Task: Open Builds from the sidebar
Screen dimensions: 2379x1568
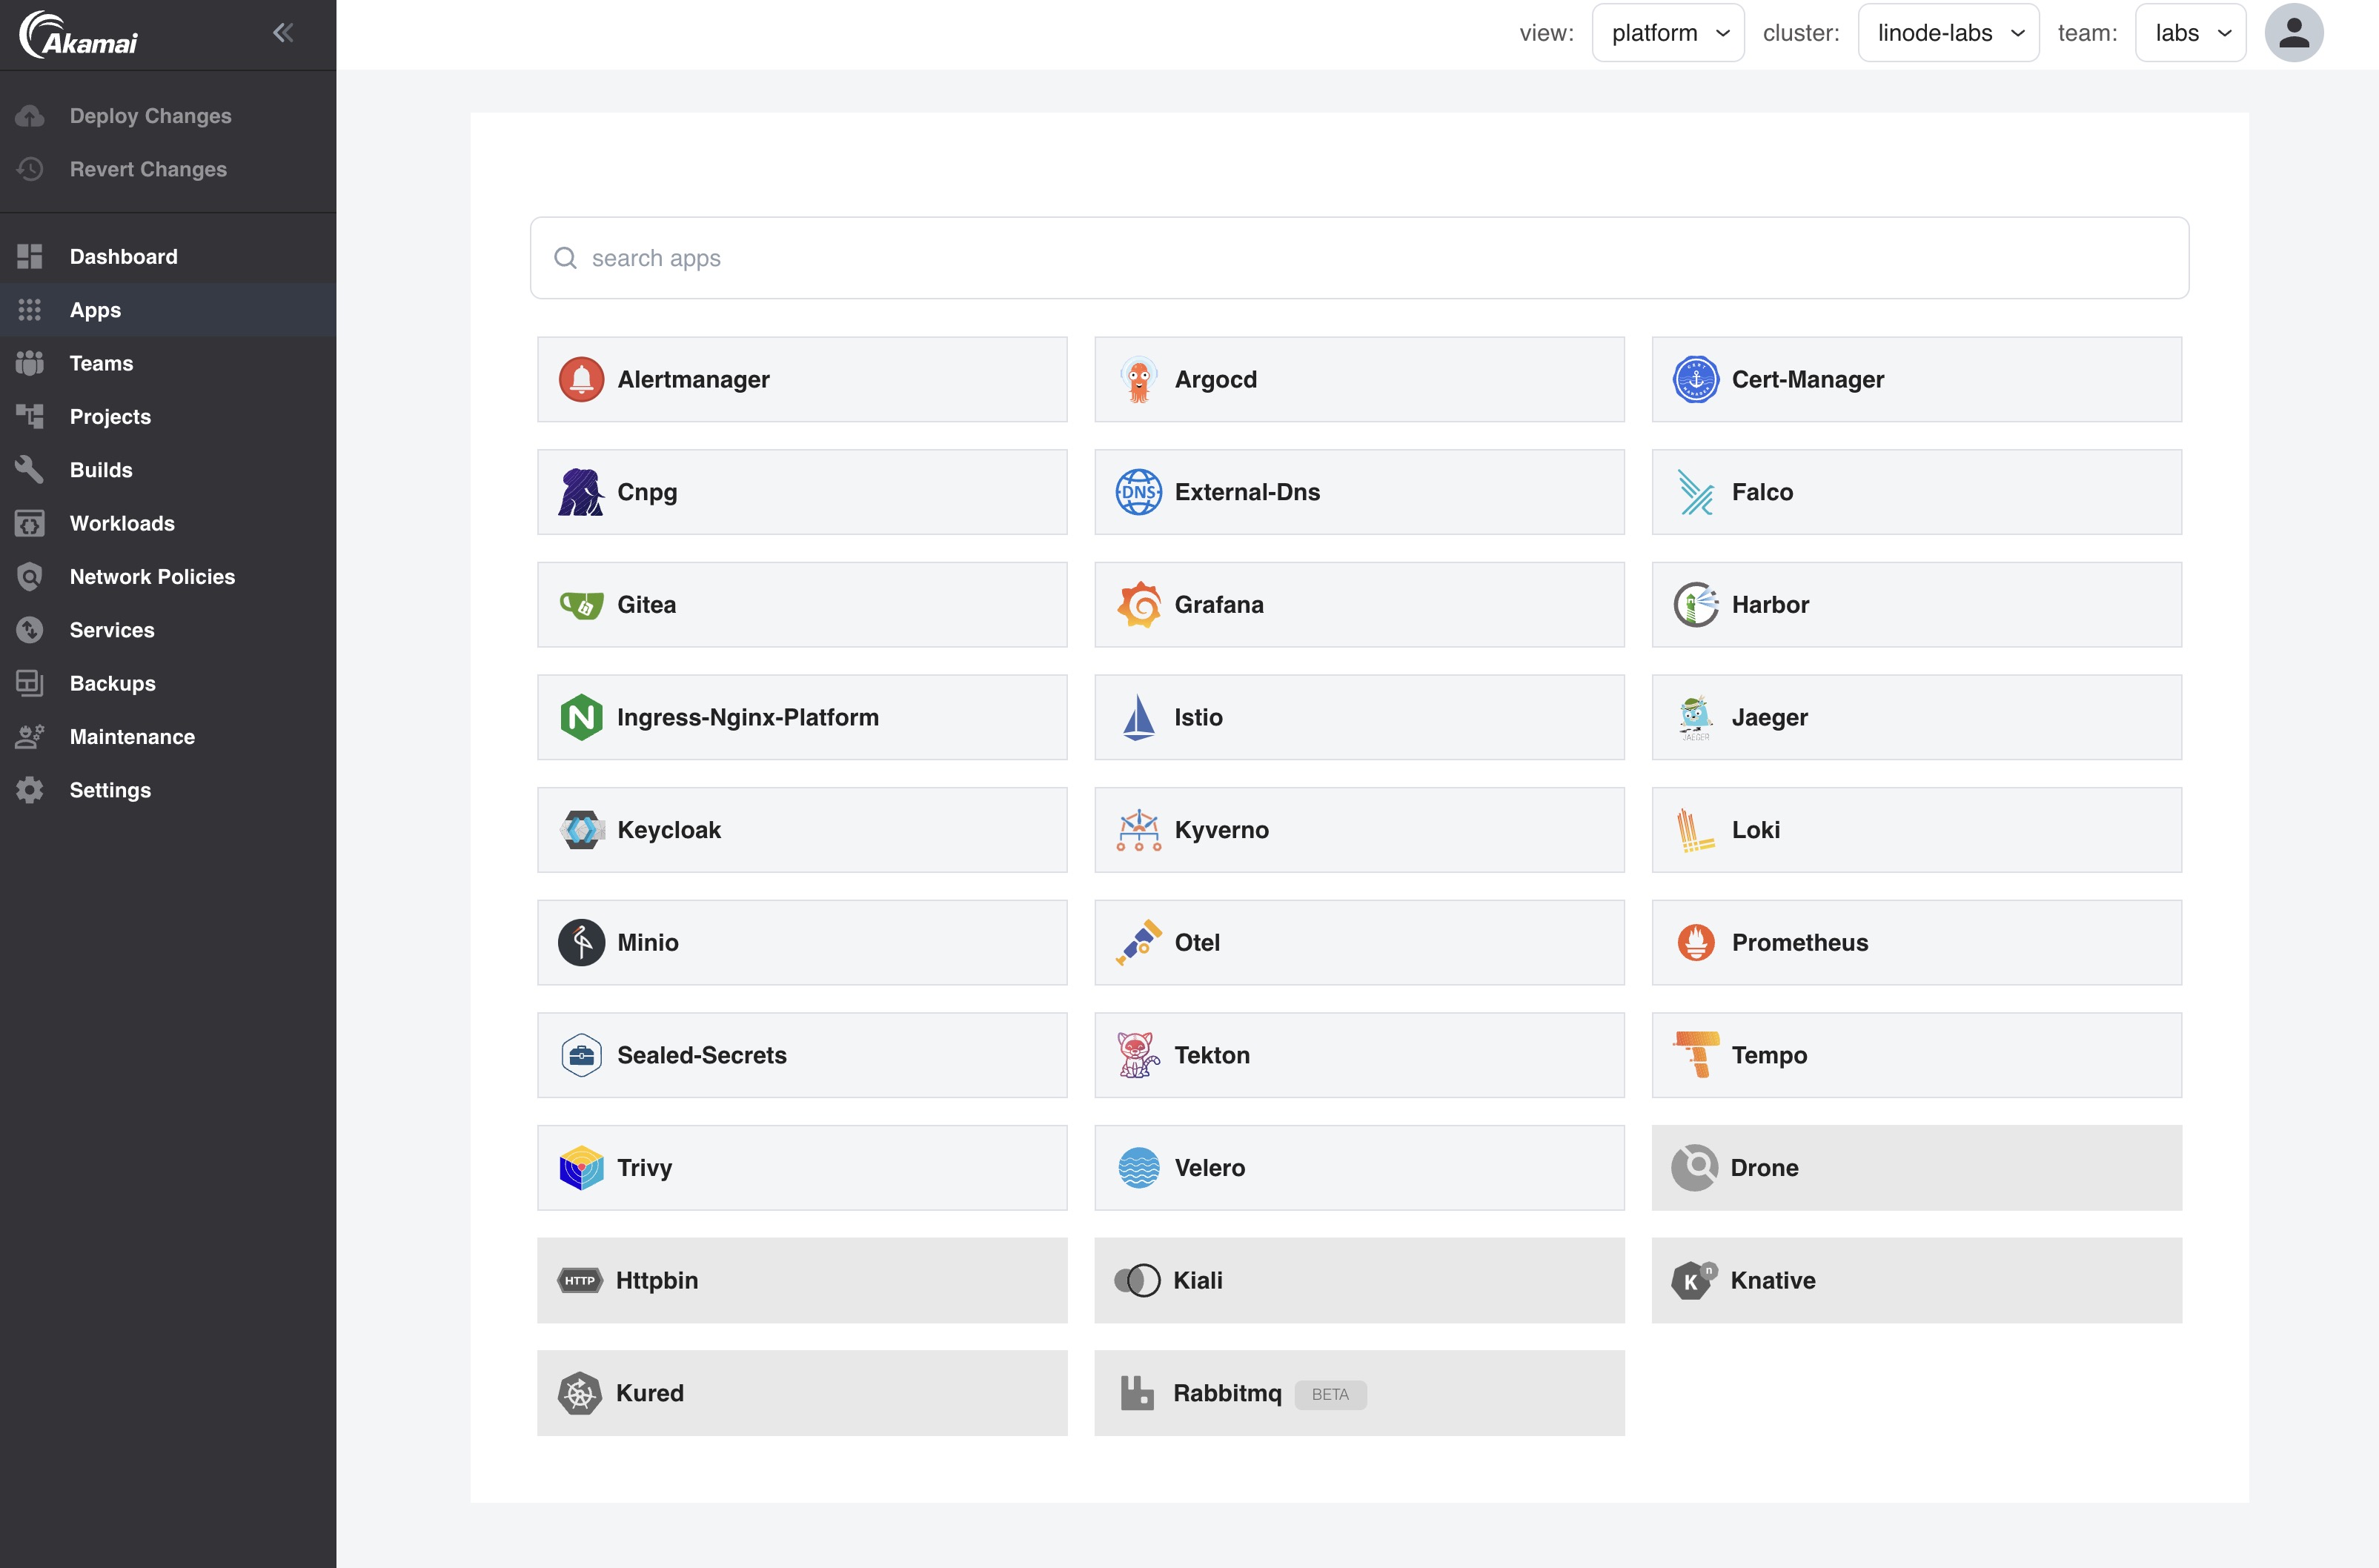Action: (168, 470)
